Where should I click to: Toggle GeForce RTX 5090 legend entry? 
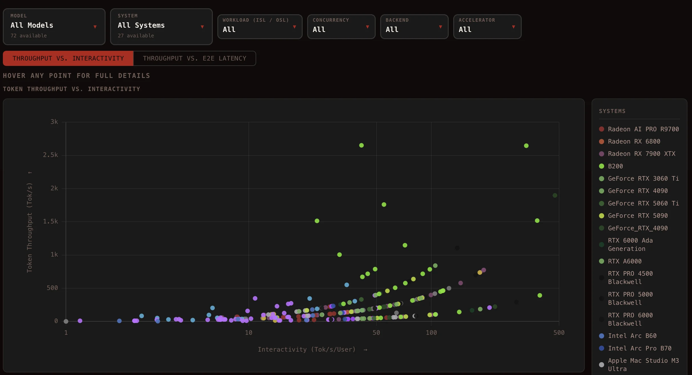(634, 216)
